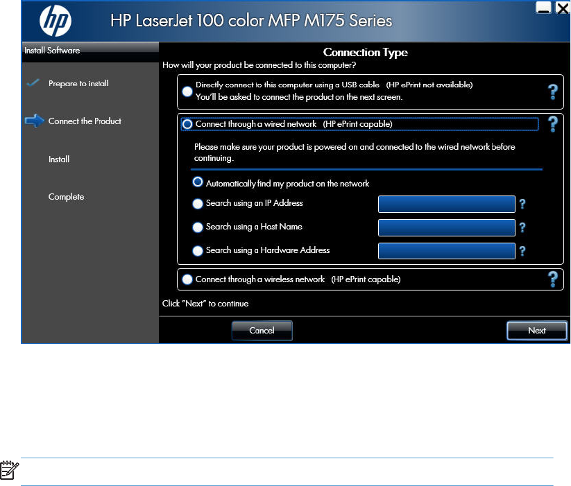Click the IP Address input field
Image resolution: width=571 pixels, height=486 pixels.
446,204
